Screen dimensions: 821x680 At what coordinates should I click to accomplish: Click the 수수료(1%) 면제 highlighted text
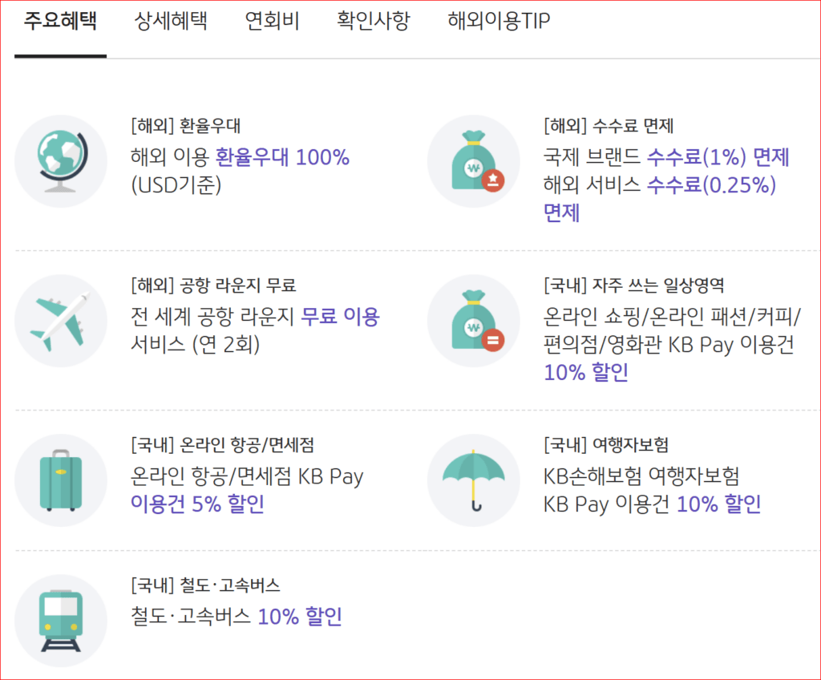click(x=718, y=157)
